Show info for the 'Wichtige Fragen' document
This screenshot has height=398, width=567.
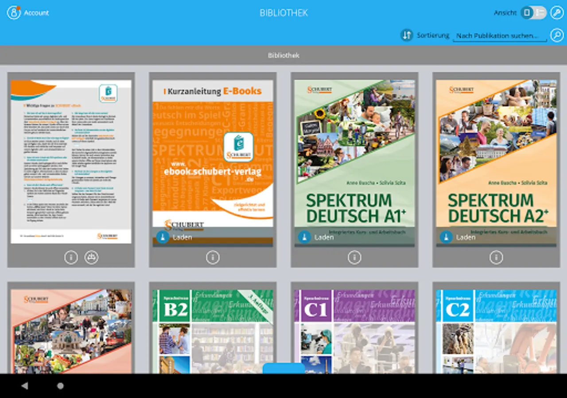(71, 257)
